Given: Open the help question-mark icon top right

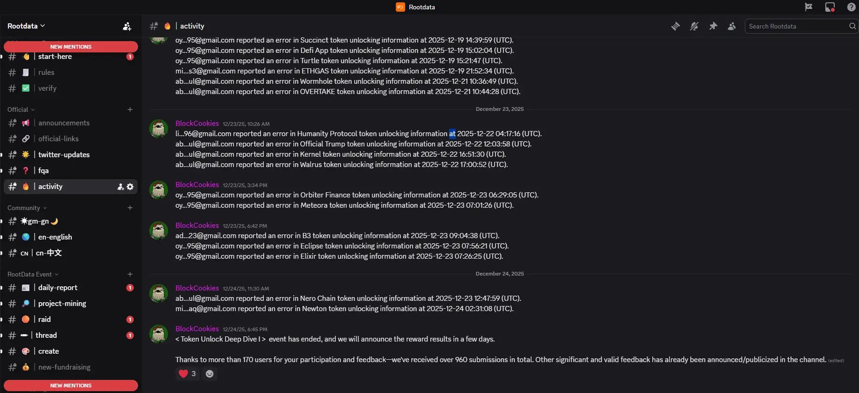Looking at the screenshot, I should 851,7.
